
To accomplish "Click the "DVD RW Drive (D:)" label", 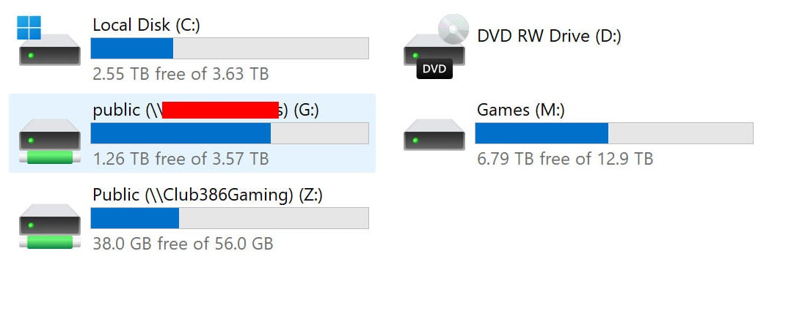I will (x=549, y=35).
